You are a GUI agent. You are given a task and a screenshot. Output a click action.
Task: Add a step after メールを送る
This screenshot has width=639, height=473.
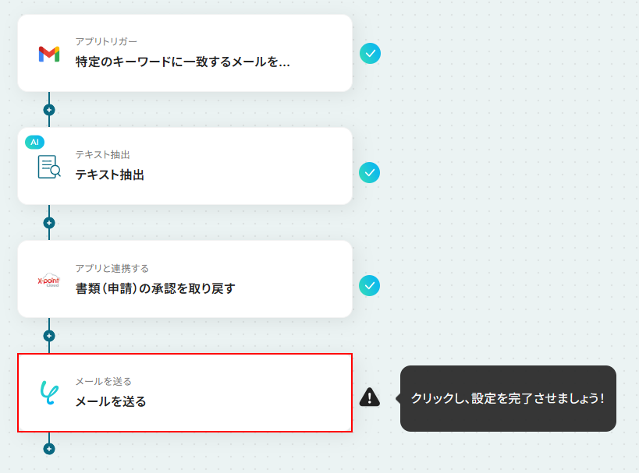click(49, 449)
